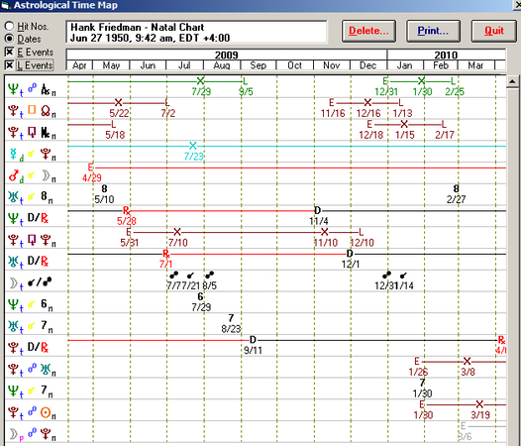Click the 8th house marker dated 2/27
This screenshot has width=521, height=446.
coord(457,189)
